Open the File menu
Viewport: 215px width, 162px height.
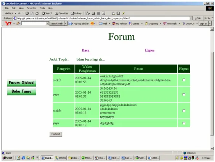pos(7,8)
